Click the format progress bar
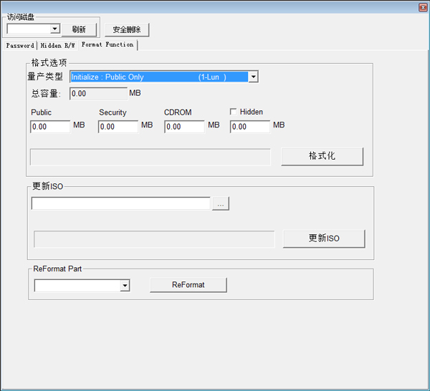The height and width of the screenshot is (391, 430). [150, 158]
